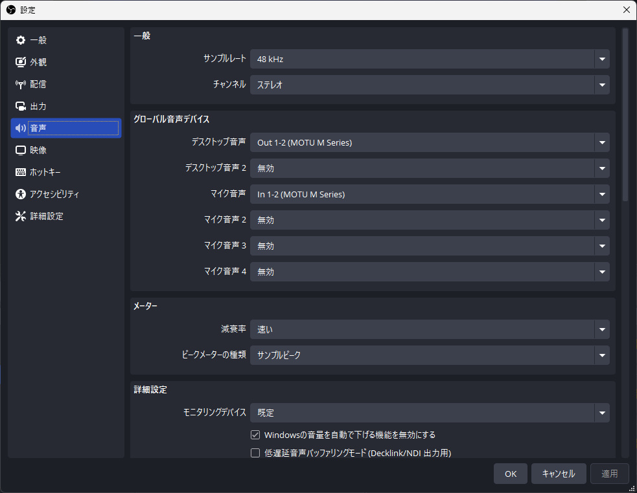Open the ホットキー keyboard icon

(x=21, y=172)
